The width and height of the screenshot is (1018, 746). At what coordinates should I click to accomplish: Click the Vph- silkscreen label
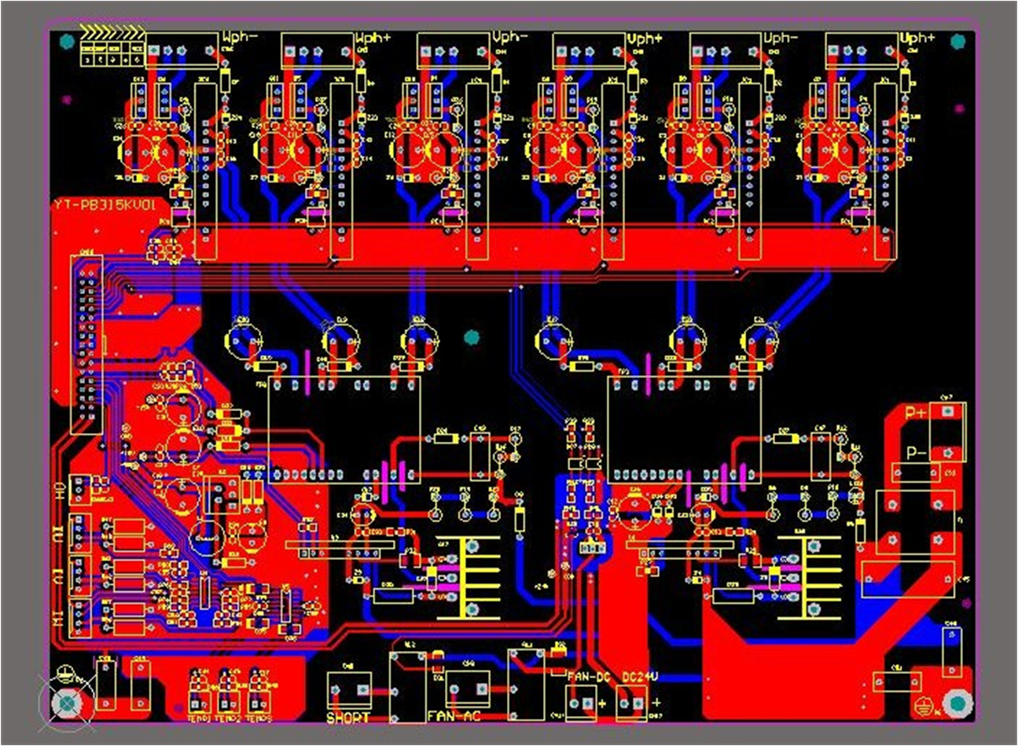click(510, 38)
